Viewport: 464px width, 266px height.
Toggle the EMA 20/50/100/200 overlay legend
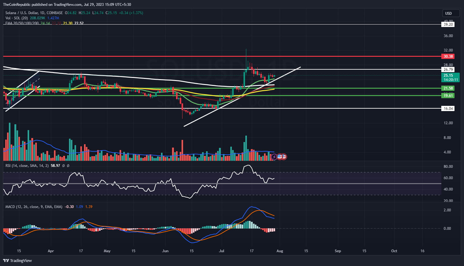pyautogui.click(x=21, y=23)
